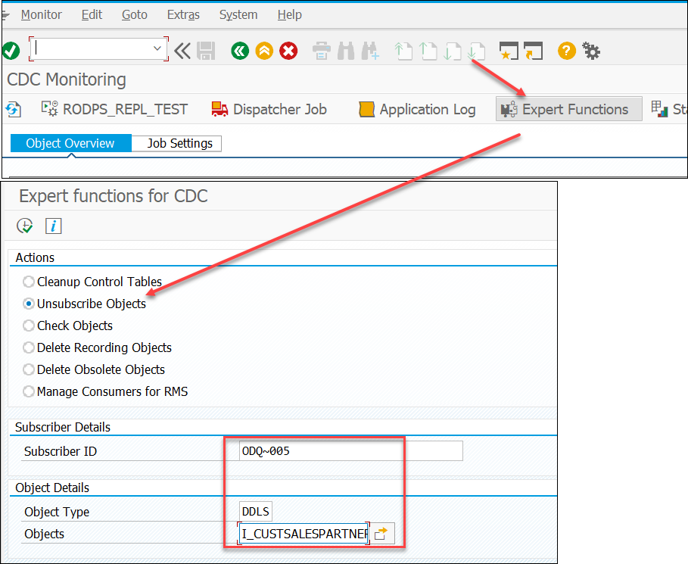Click the Subscriber ID input field
688x564 pixels.
(350, 450)
